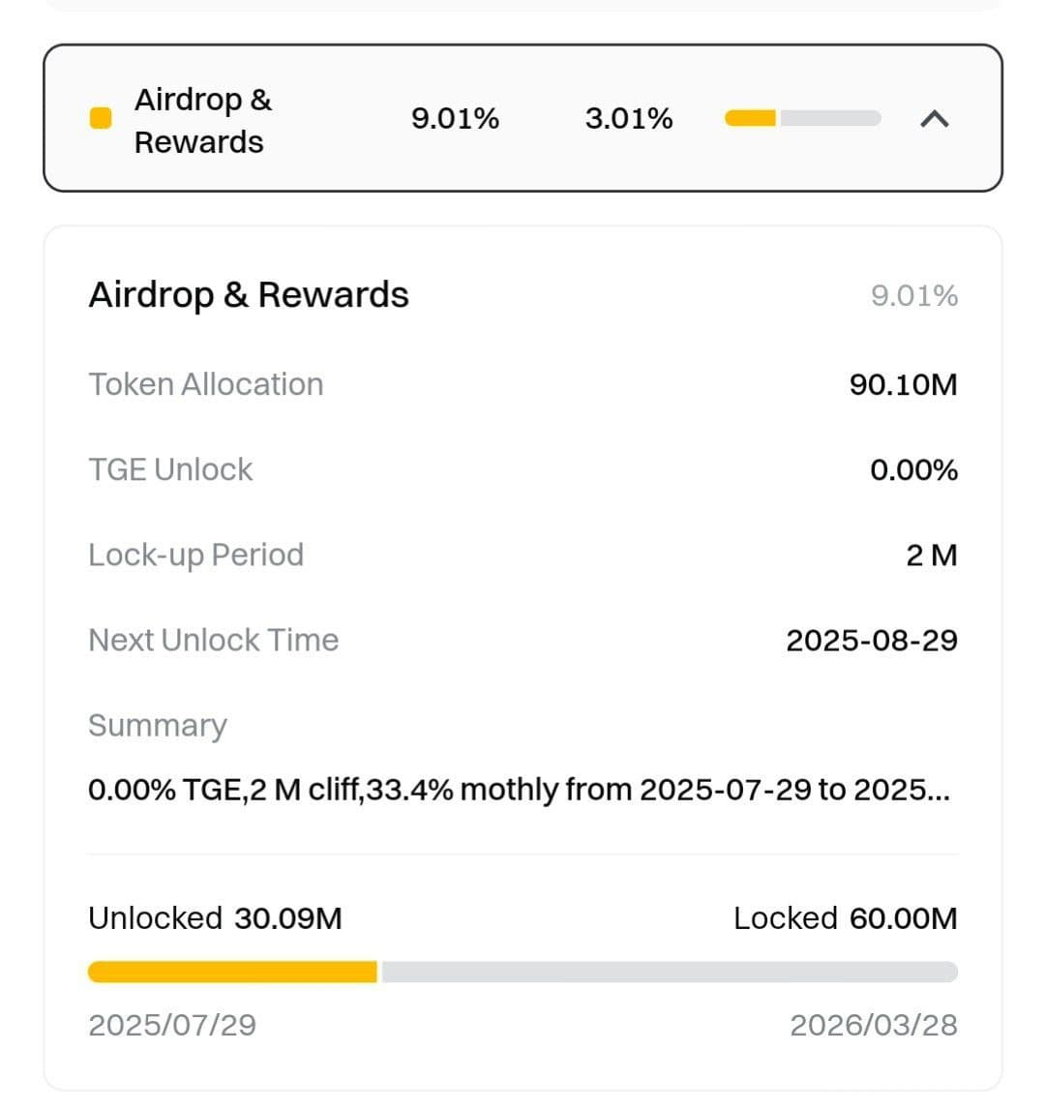Click the Unlocked 30.09M label
The width and height of the screenshot is (1045, 1111).
[215, 918]
